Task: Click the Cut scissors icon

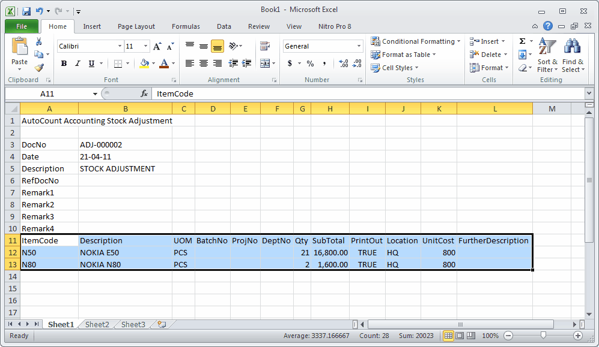Action: coord(38,41)
